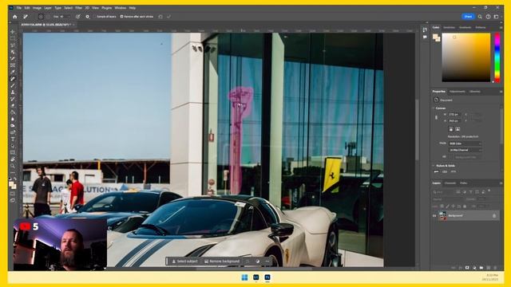Create a new group folder icon
Viewport: 511px width, 287px height.
[x=481, y=268]
